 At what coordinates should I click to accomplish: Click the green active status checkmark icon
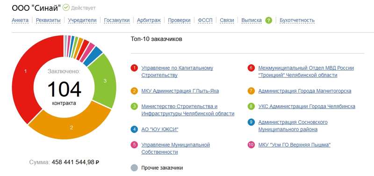pos(66,8)
